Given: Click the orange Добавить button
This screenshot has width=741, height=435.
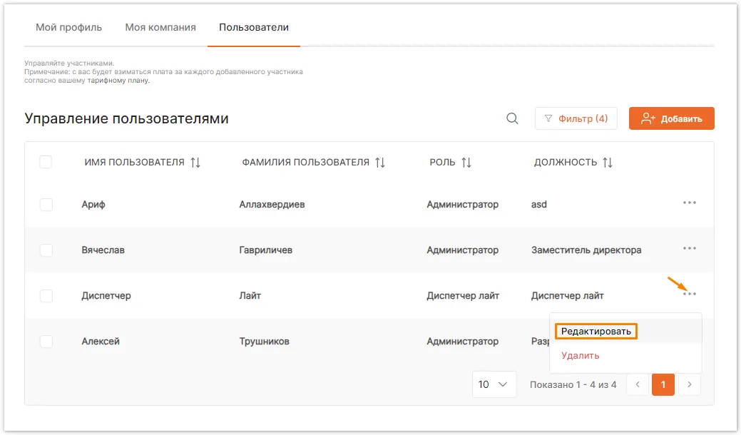Looking at the screenshot, I should pos(672,118).
